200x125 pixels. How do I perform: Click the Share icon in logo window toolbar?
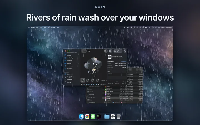(x=115, y=51)
